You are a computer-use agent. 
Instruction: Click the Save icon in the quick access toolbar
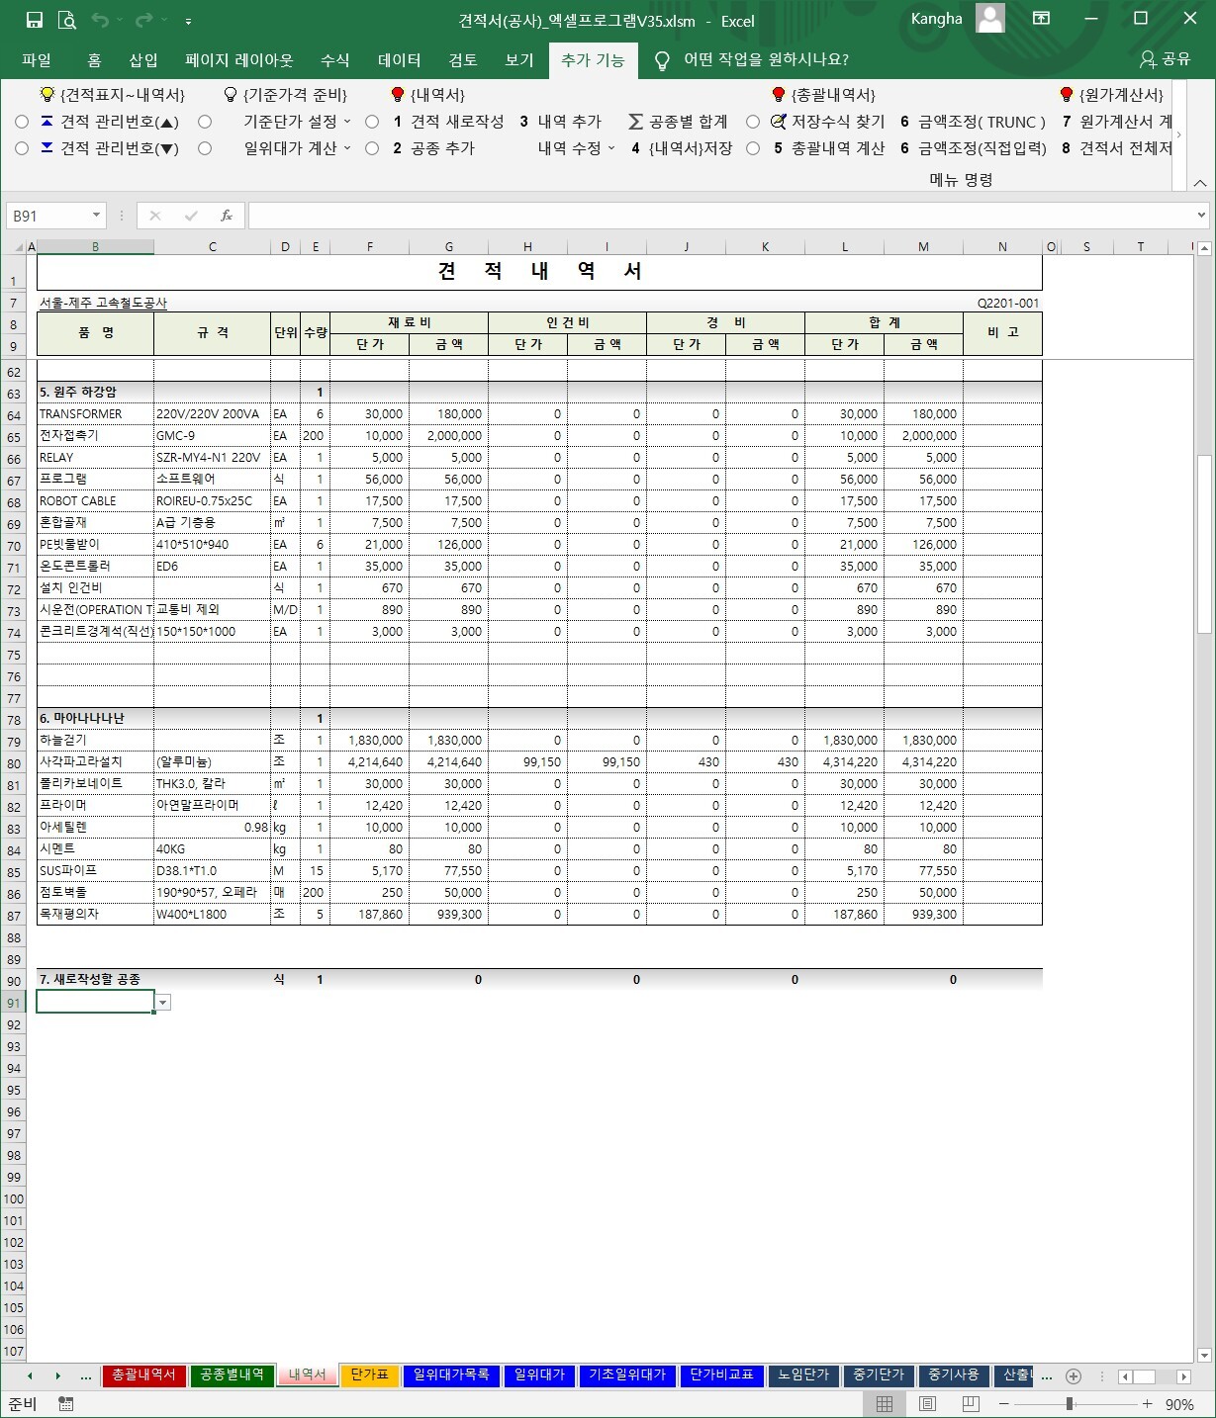pyautogui.click(x=35, y=20)
